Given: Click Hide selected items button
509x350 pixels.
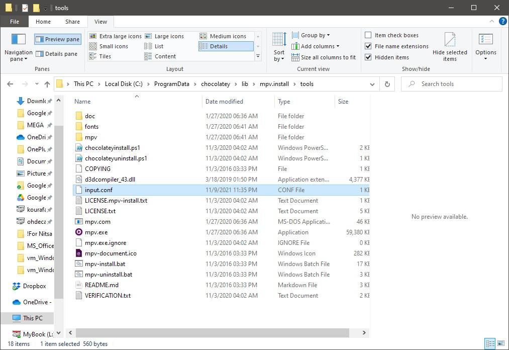Looking at the screenshot, I should click(x=450, y=47).
